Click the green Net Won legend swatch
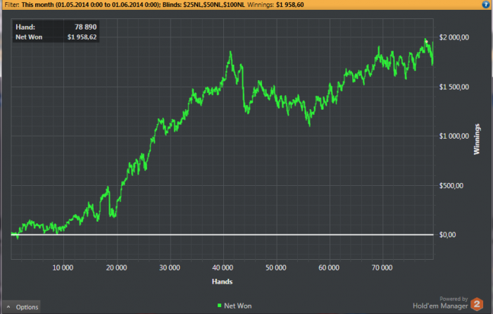The width and height of the screenshot is (493, 314). (220, 305)
